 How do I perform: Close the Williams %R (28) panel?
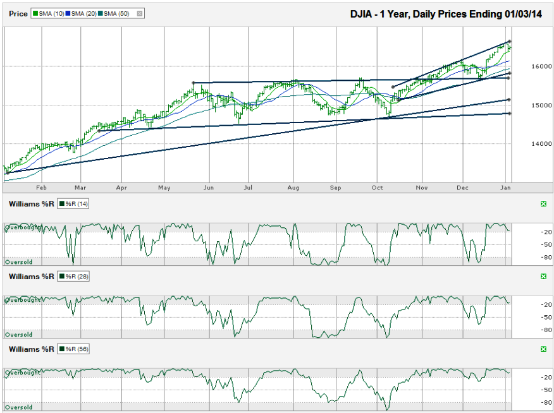543,277
